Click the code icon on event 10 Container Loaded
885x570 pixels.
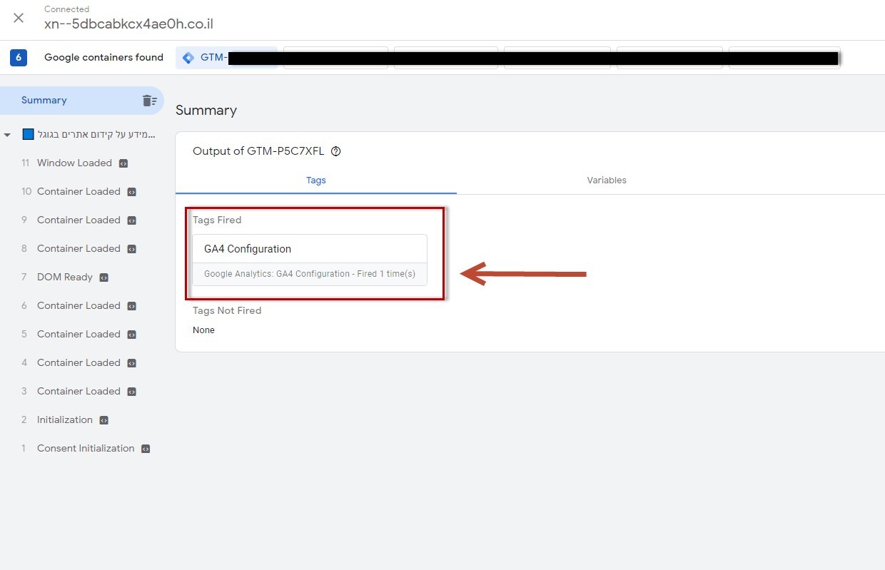point(131,192)
